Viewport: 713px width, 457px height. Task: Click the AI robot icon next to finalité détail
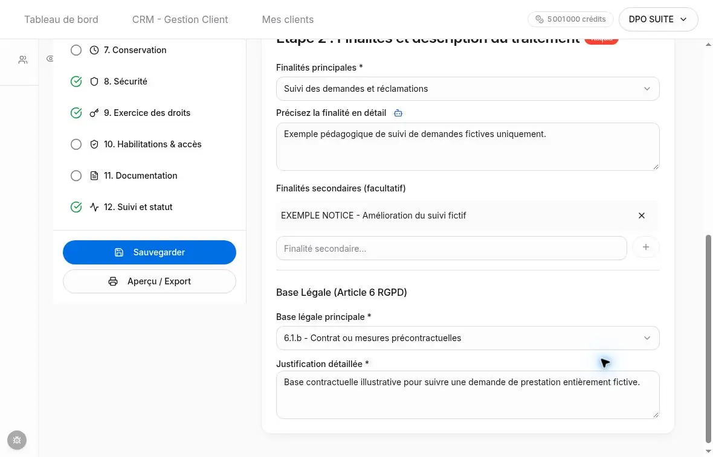click(x=398, y=113)
